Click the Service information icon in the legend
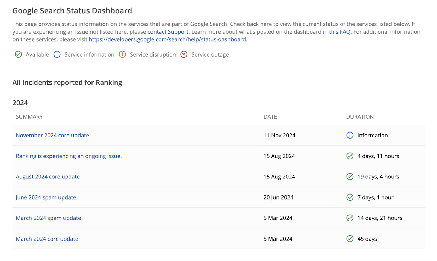 (x=57, y=54)
